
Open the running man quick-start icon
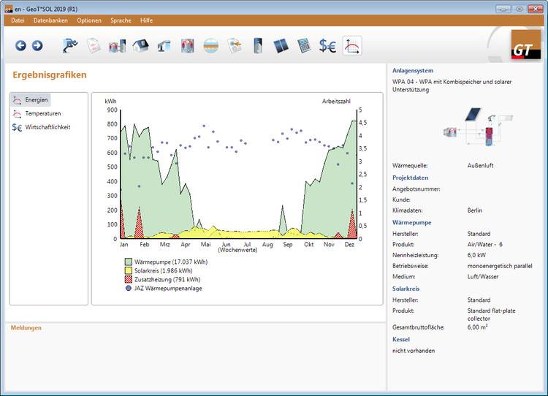click(x=71, y=46)
